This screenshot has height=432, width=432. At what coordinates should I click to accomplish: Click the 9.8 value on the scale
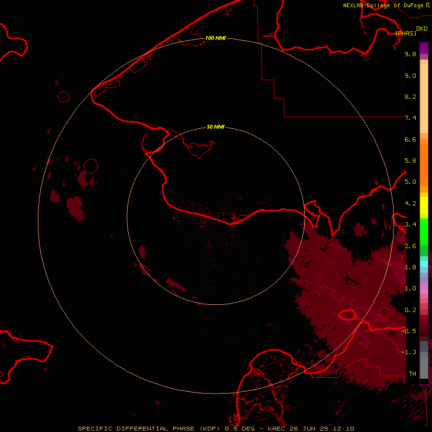[410, 54]
